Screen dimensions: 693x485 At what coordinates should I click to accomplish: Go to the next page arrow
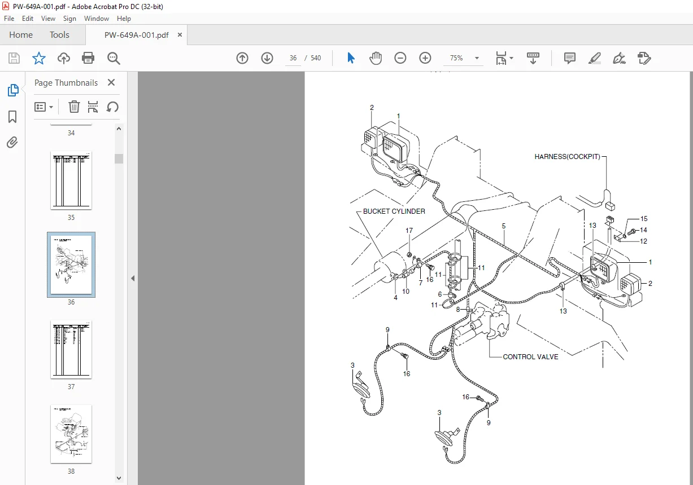coord(267,58)
